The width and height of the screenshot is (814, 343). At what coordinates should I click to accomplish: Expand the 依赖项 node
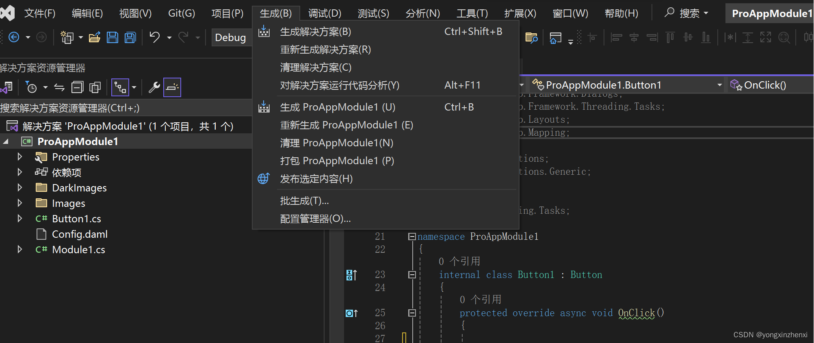pos(19,172)
